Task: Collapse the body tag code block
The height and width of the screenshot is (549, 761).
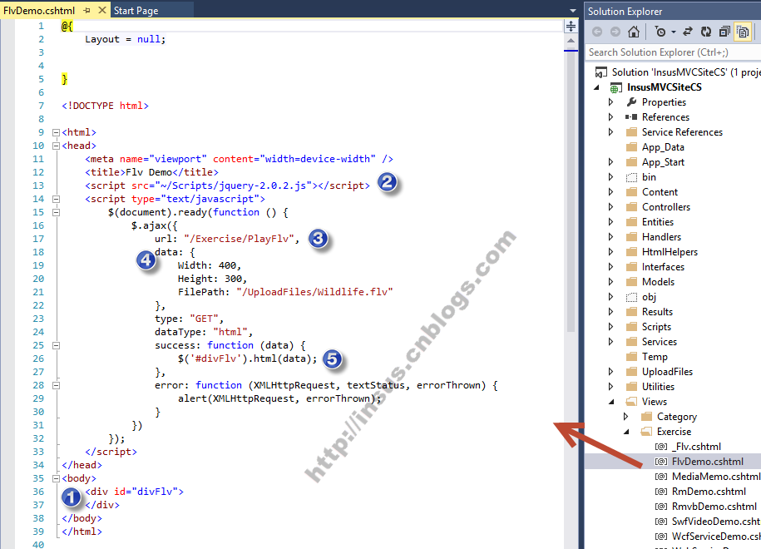Action: click(x=56, y=478)
